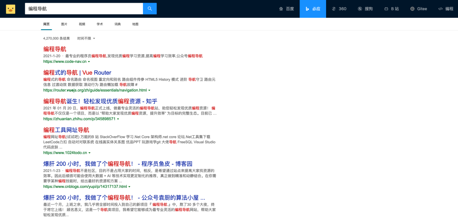Go to the 学术 tab
458x218 pixels.
click(100, 24)
